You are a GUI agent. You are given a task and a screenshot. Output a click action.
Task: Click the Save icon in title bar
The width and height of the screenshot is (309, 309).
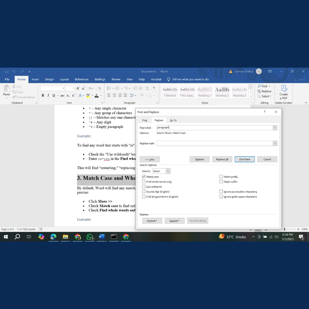click(x=7, y=71)
